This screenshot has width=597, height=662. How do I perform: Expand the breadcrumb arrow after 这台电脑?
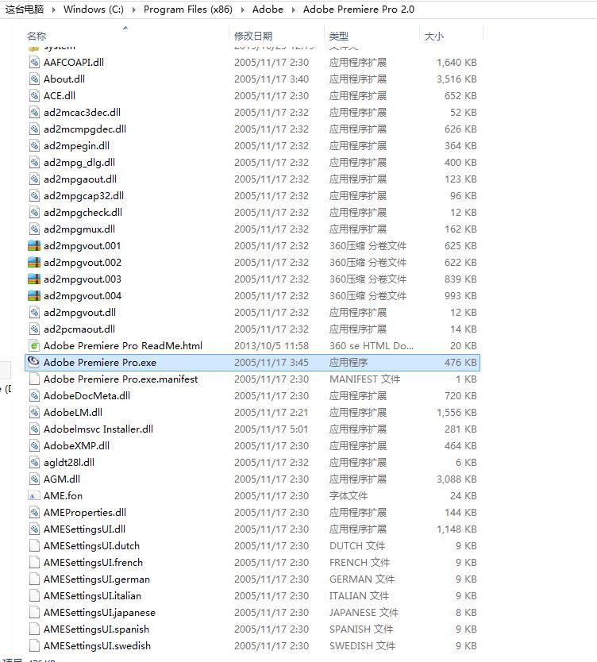tap(54, 10)
